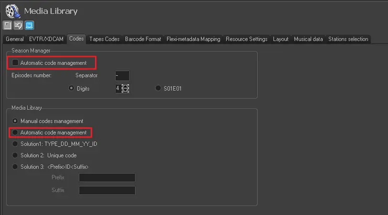This screenshot has width=388, height=215.
Task: Select Solution1: TYPE_DD_MM_YY_ID option
Action: [x=16, y=143]
